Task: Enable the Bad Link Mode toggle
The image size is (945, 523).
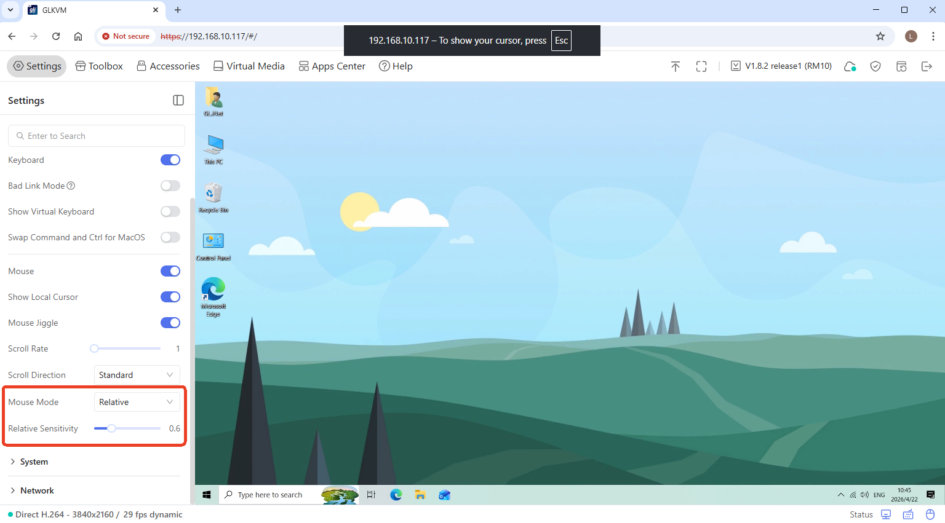Action: tap(170, 186)
